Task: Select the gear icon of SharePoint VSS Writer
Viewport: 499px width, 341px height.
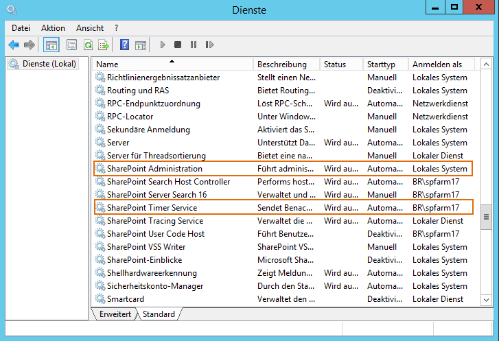Action: click(100, 246)
